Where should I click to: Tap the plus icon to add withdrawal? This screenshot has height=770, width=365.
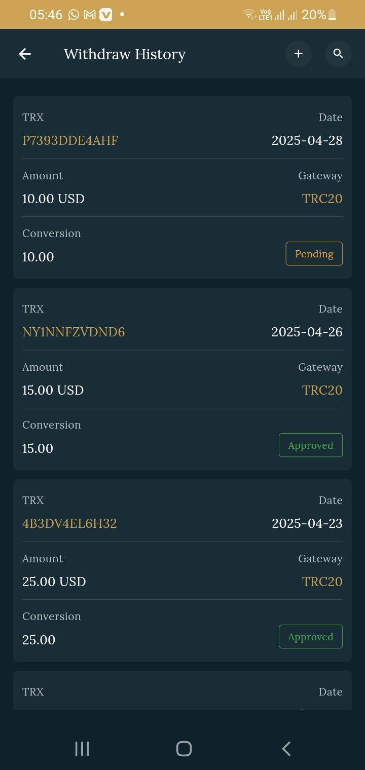click(298, 54)
